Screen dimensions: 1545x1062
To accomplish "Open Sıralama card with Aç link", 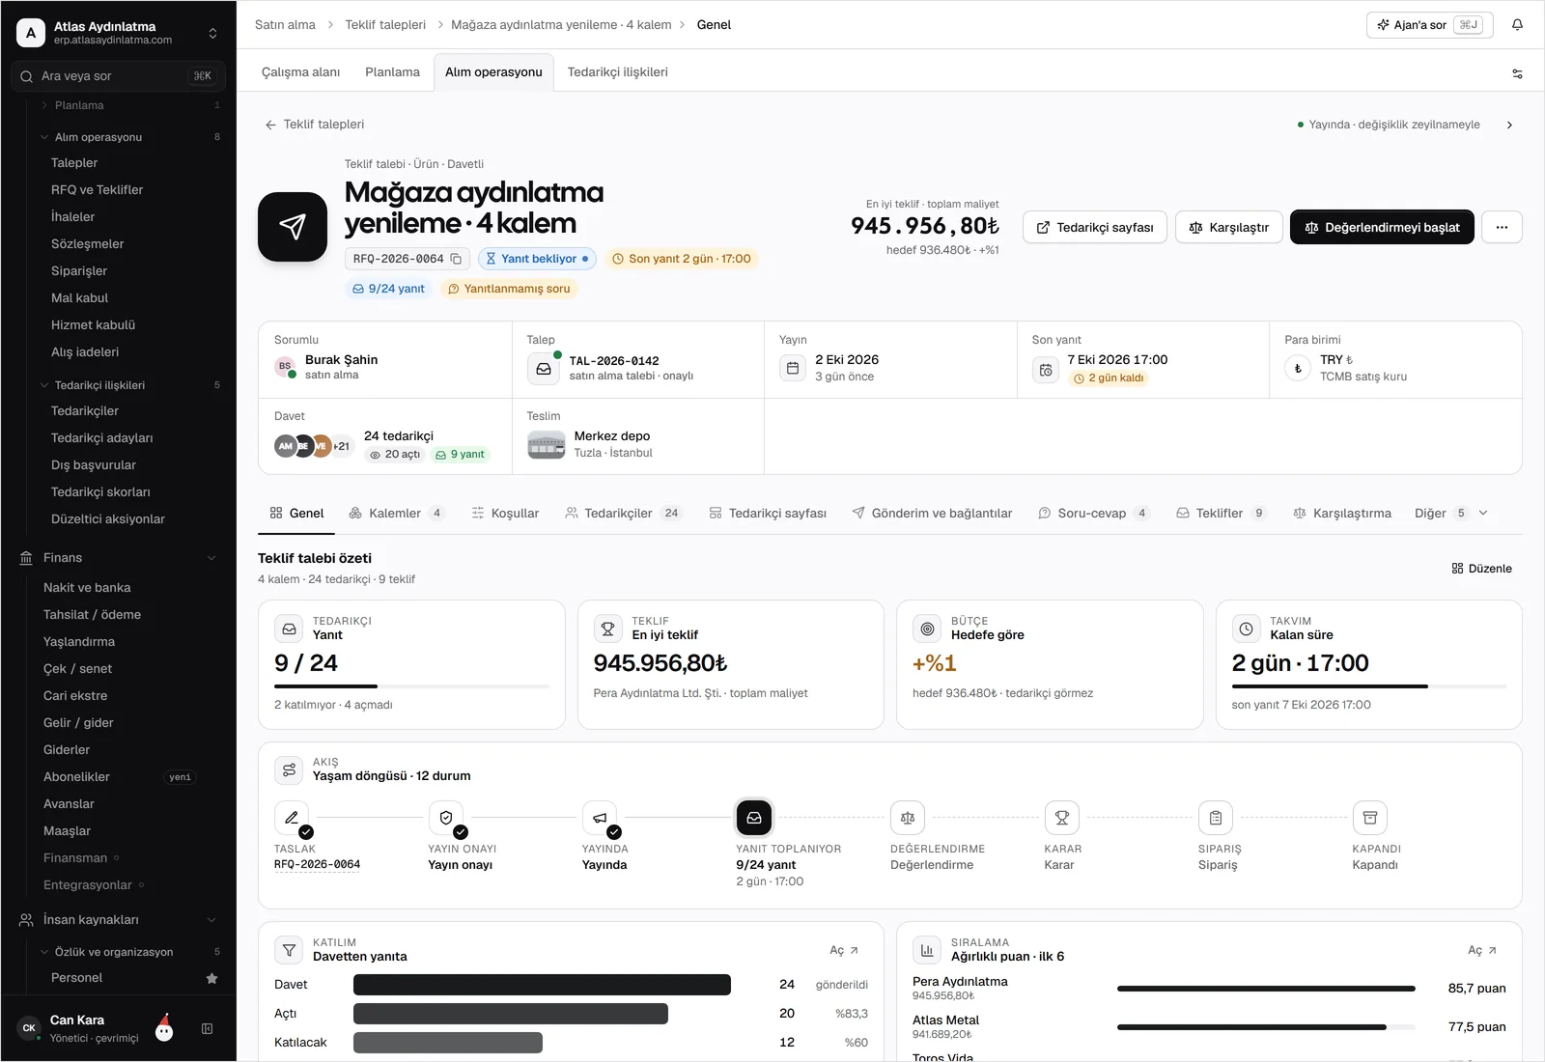I will [x=1482, y=951].
